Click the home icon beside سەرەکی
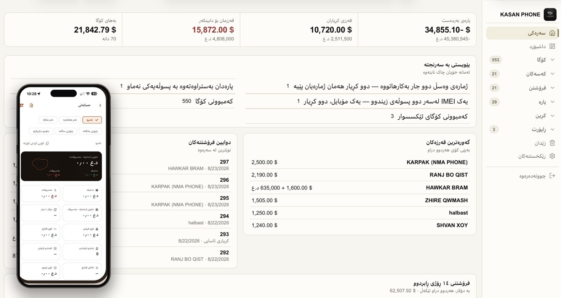 (552, 33)
